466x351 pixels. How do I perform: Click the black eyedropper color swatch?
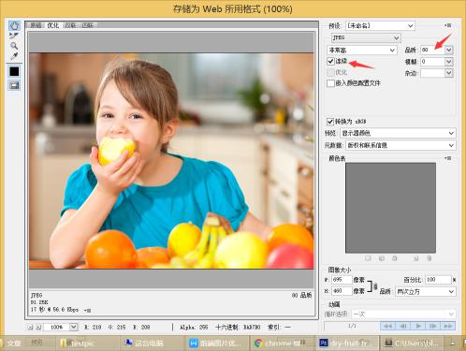[14, 71]
